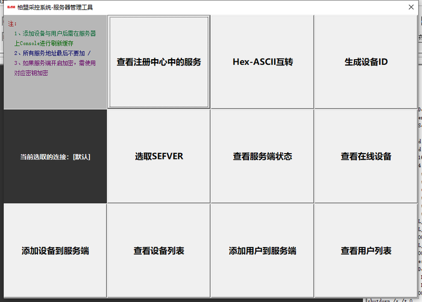
Task: Click note 2 about 所有服务地址最后不要加 /
Action: tap(52, 53)
